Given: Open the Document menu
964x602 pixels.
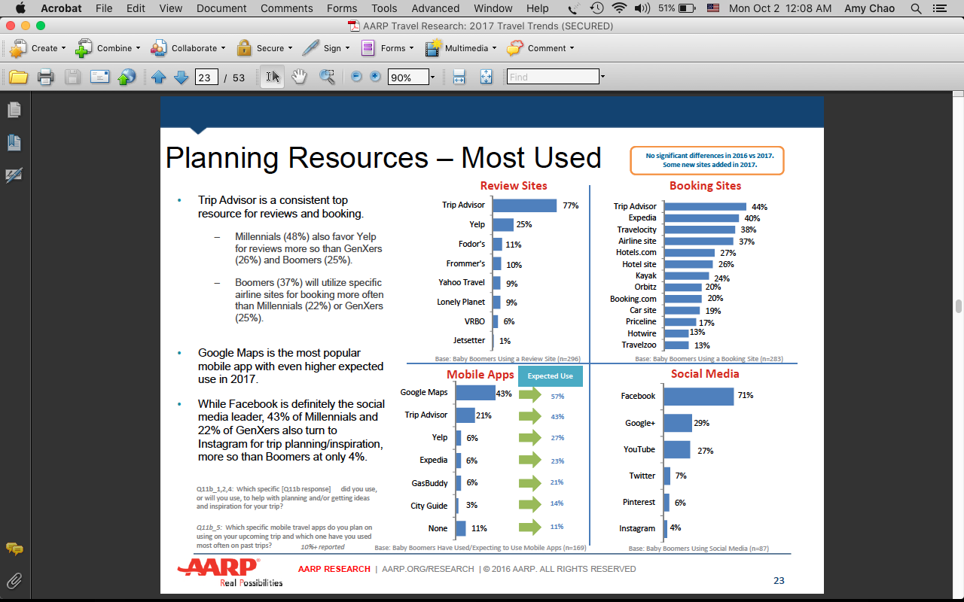Looking at the screenshot, I should pyautogui.click(x=221, y=8).
